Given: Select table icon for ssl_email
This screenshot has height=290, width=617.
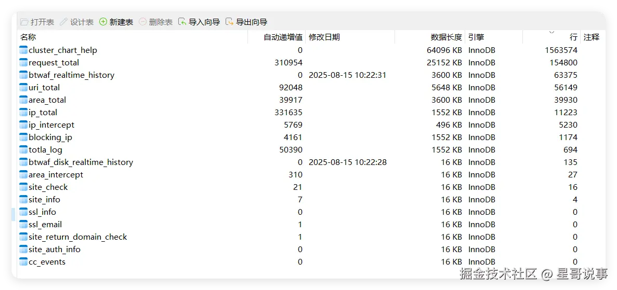Looking at the screenshot, I should (x=23, y=225).
